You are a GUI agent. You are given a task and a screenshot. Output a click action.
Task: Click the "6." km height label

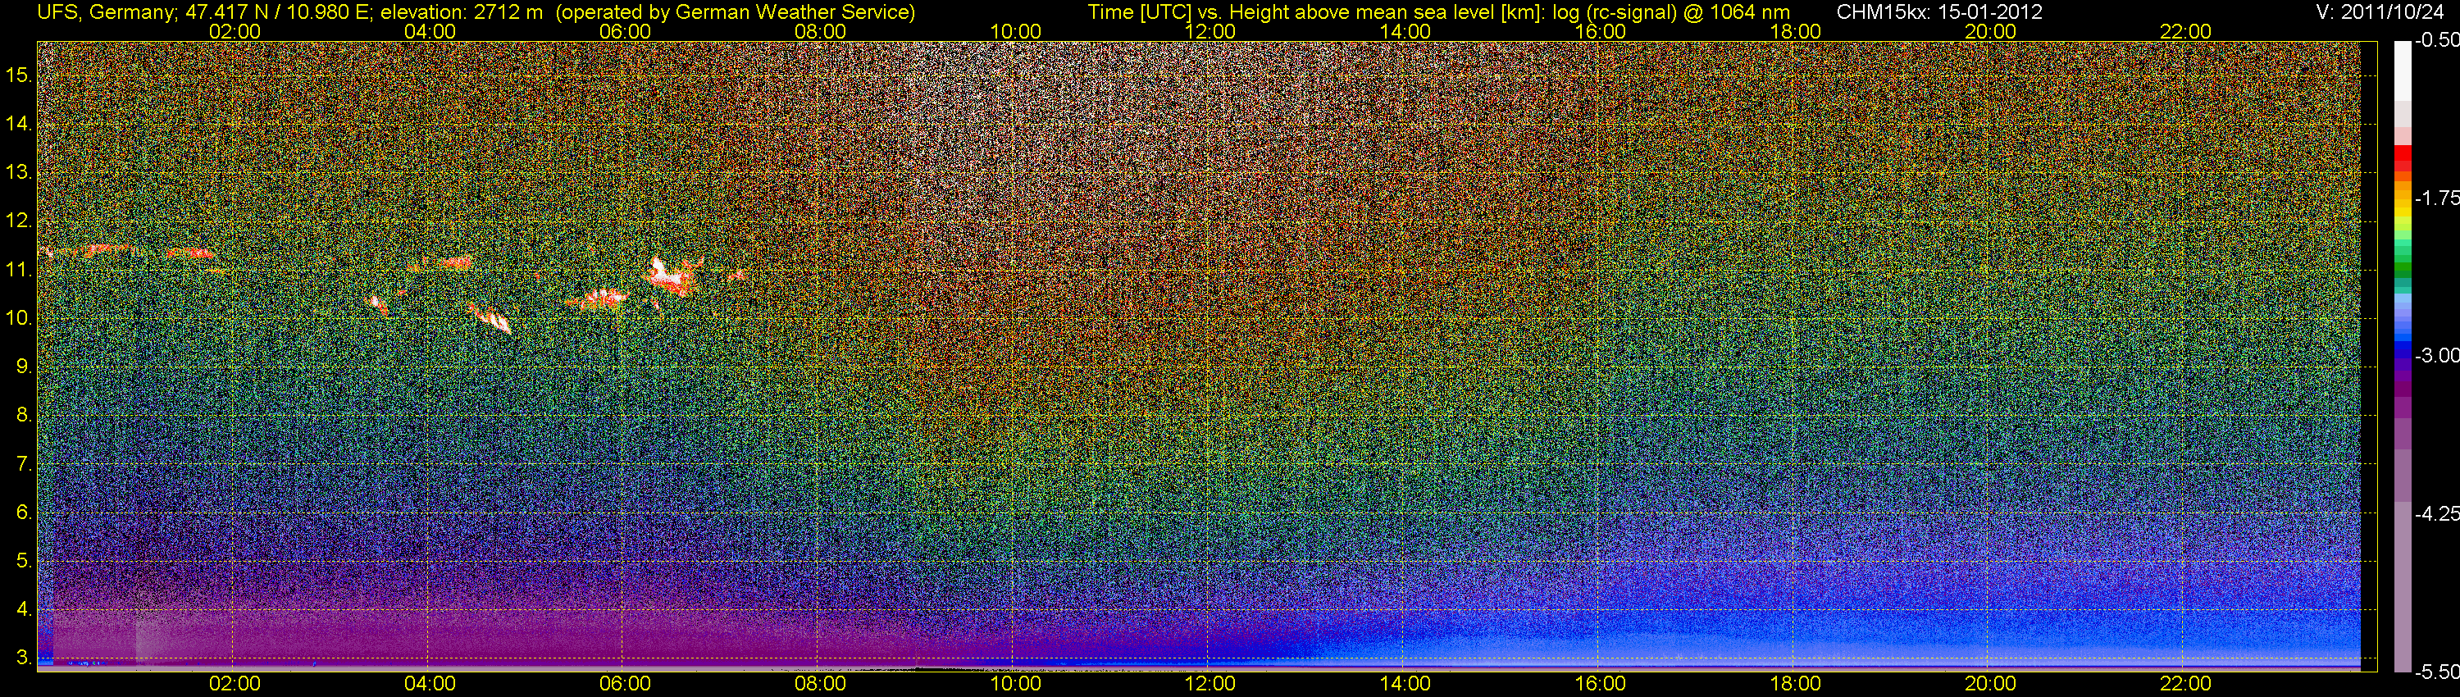click(25, 512)
